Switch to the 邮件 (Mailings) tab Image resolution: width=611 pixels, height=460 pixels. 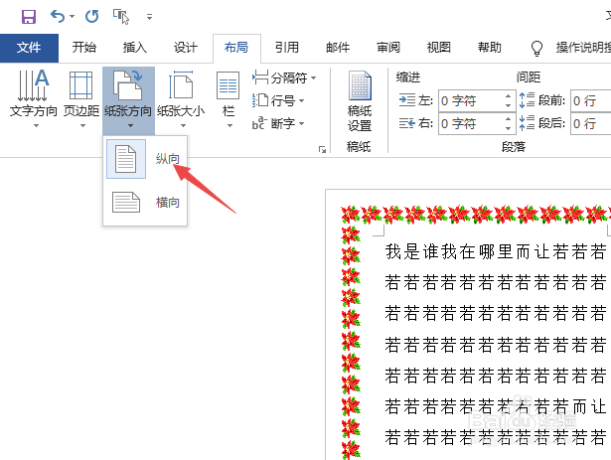pos(338,48)
